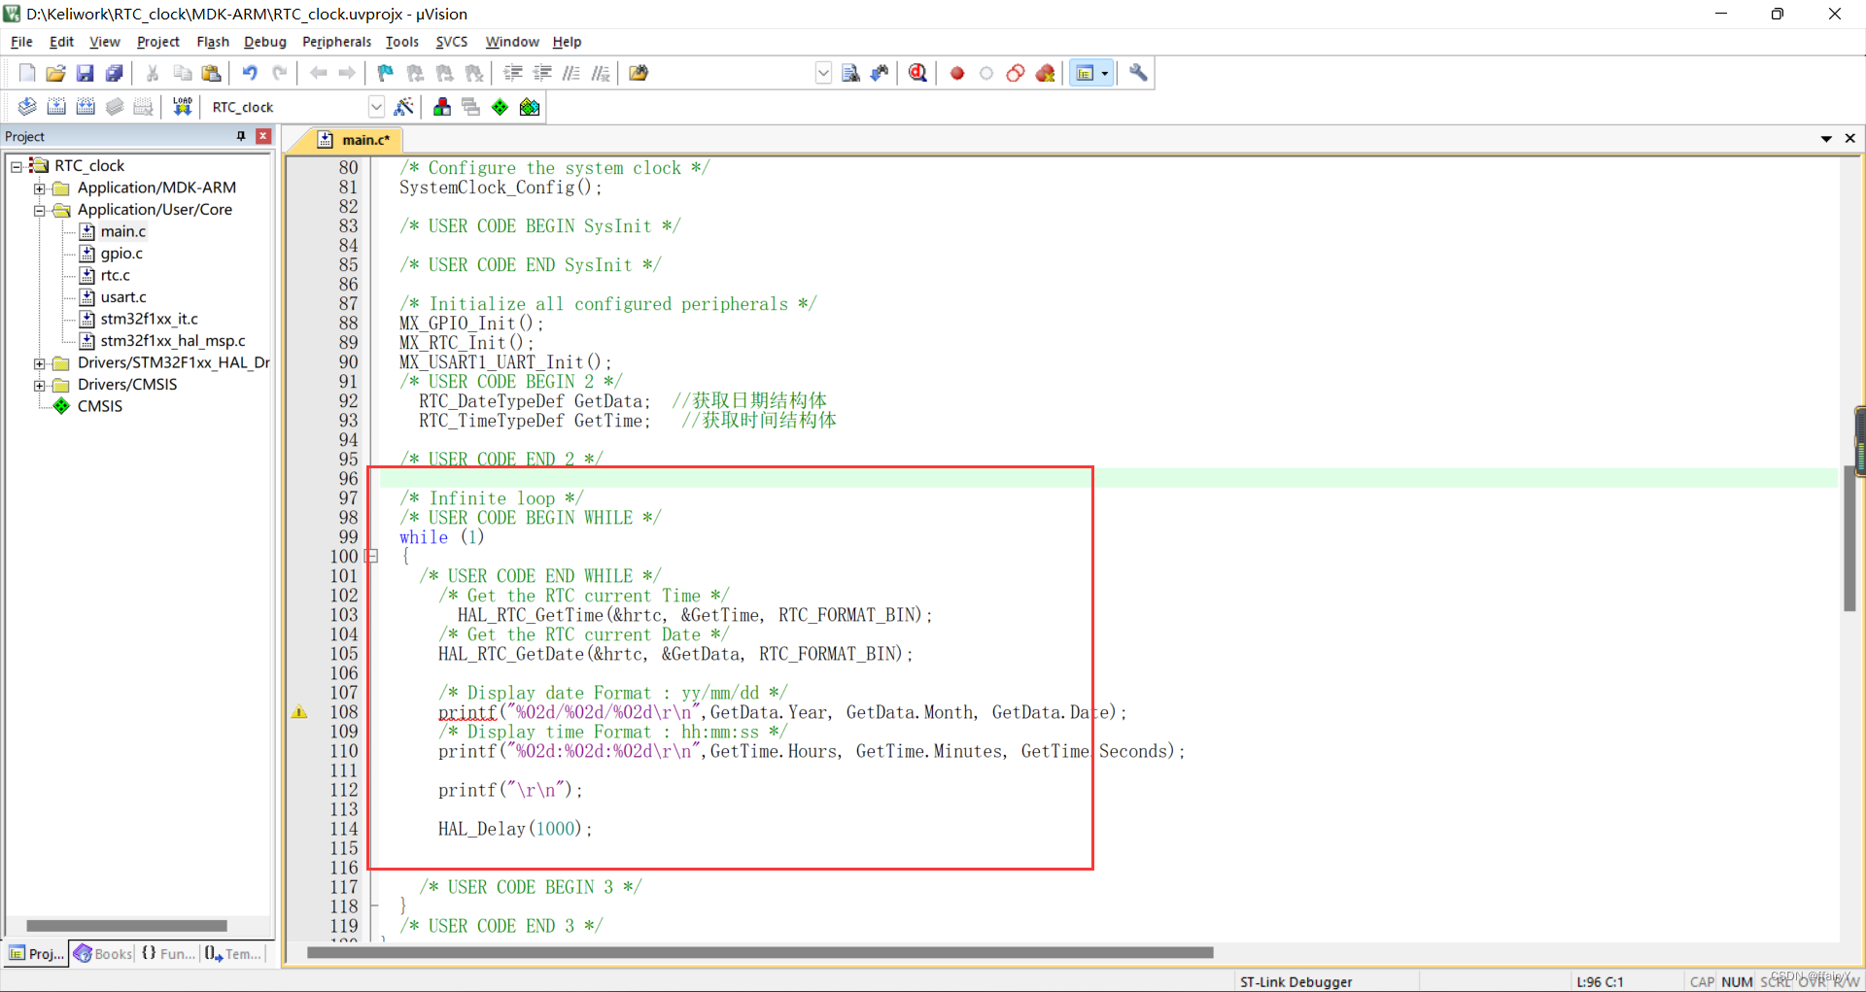Open Options for Target with wand icon
1866x992 pixels.
(405, 107)
